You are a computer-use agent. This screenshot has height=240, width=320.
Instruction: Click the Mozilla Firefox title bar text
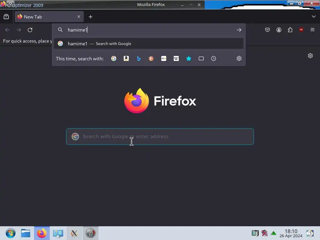tap(151, 4)
